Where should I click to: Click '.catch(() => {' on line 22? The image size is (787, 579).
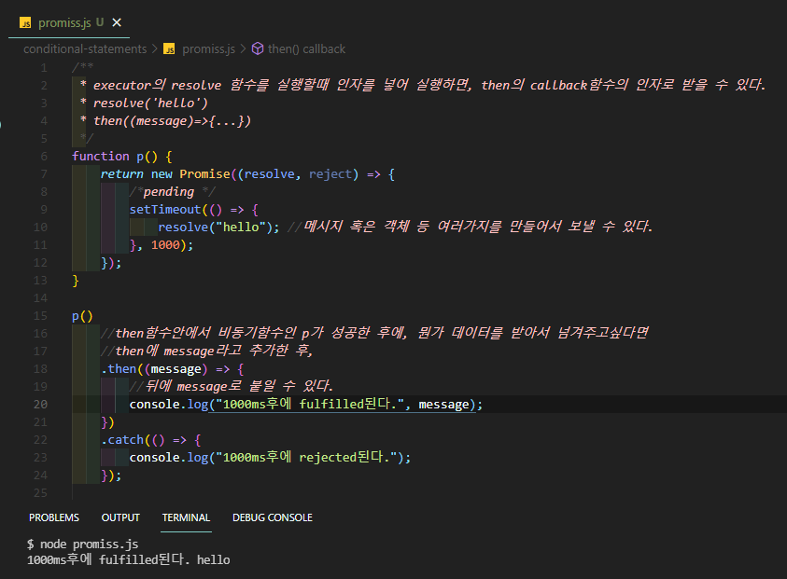pyautogui.click(x=150, y=440)
